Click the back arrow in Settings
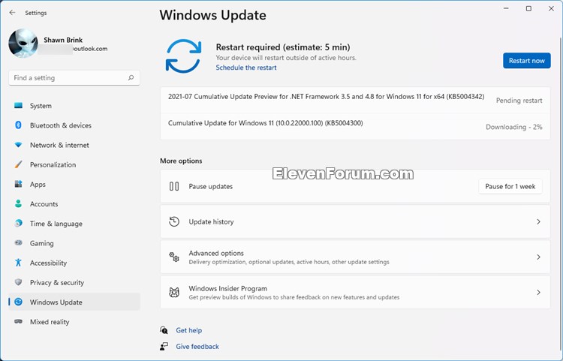Image resolution: width=563 pixels, height=361 pixels. point(12,13)
